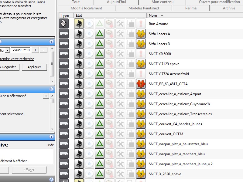Click the search panel scrollbar down arrow
Screen dimensions: 243x182
coord(52,81)
